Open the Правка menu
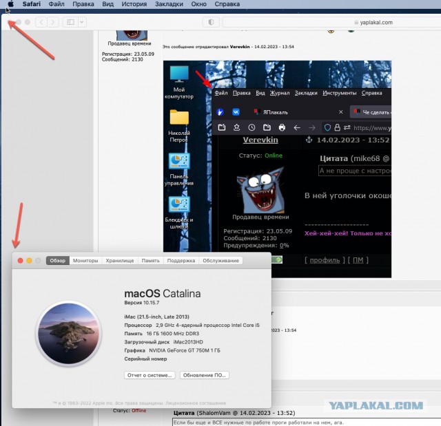 point(83,4)
